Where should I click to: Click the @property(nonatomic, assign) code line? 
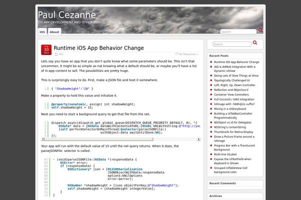pyautogui.click(x=93, y=104)
